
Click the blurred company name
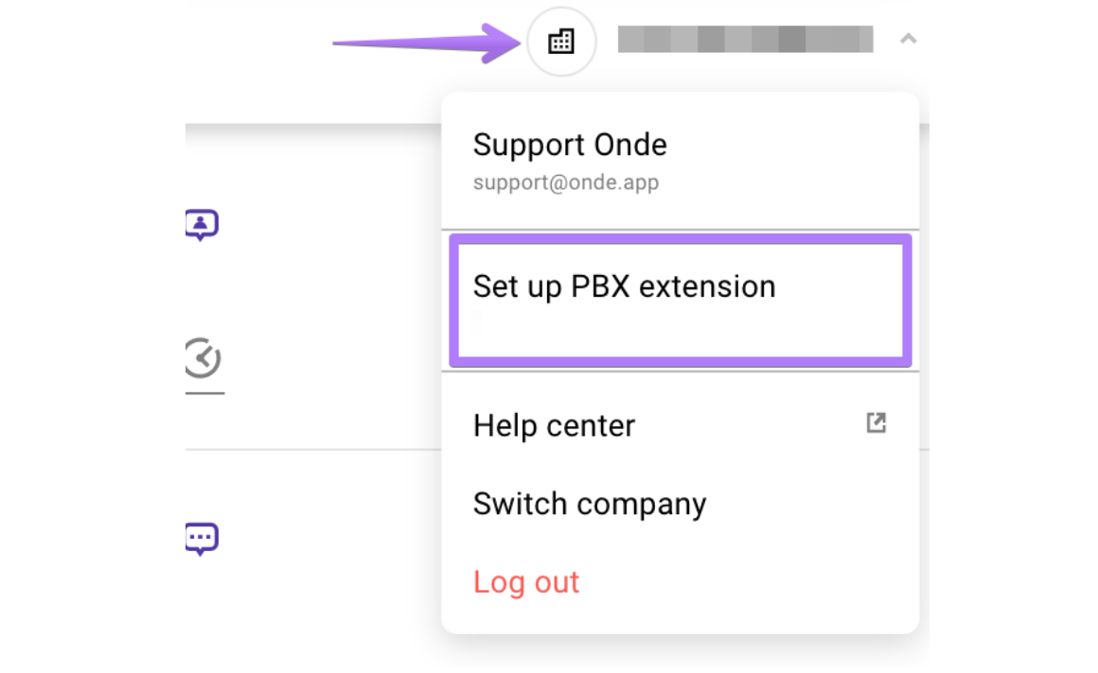tap(745, 40)
